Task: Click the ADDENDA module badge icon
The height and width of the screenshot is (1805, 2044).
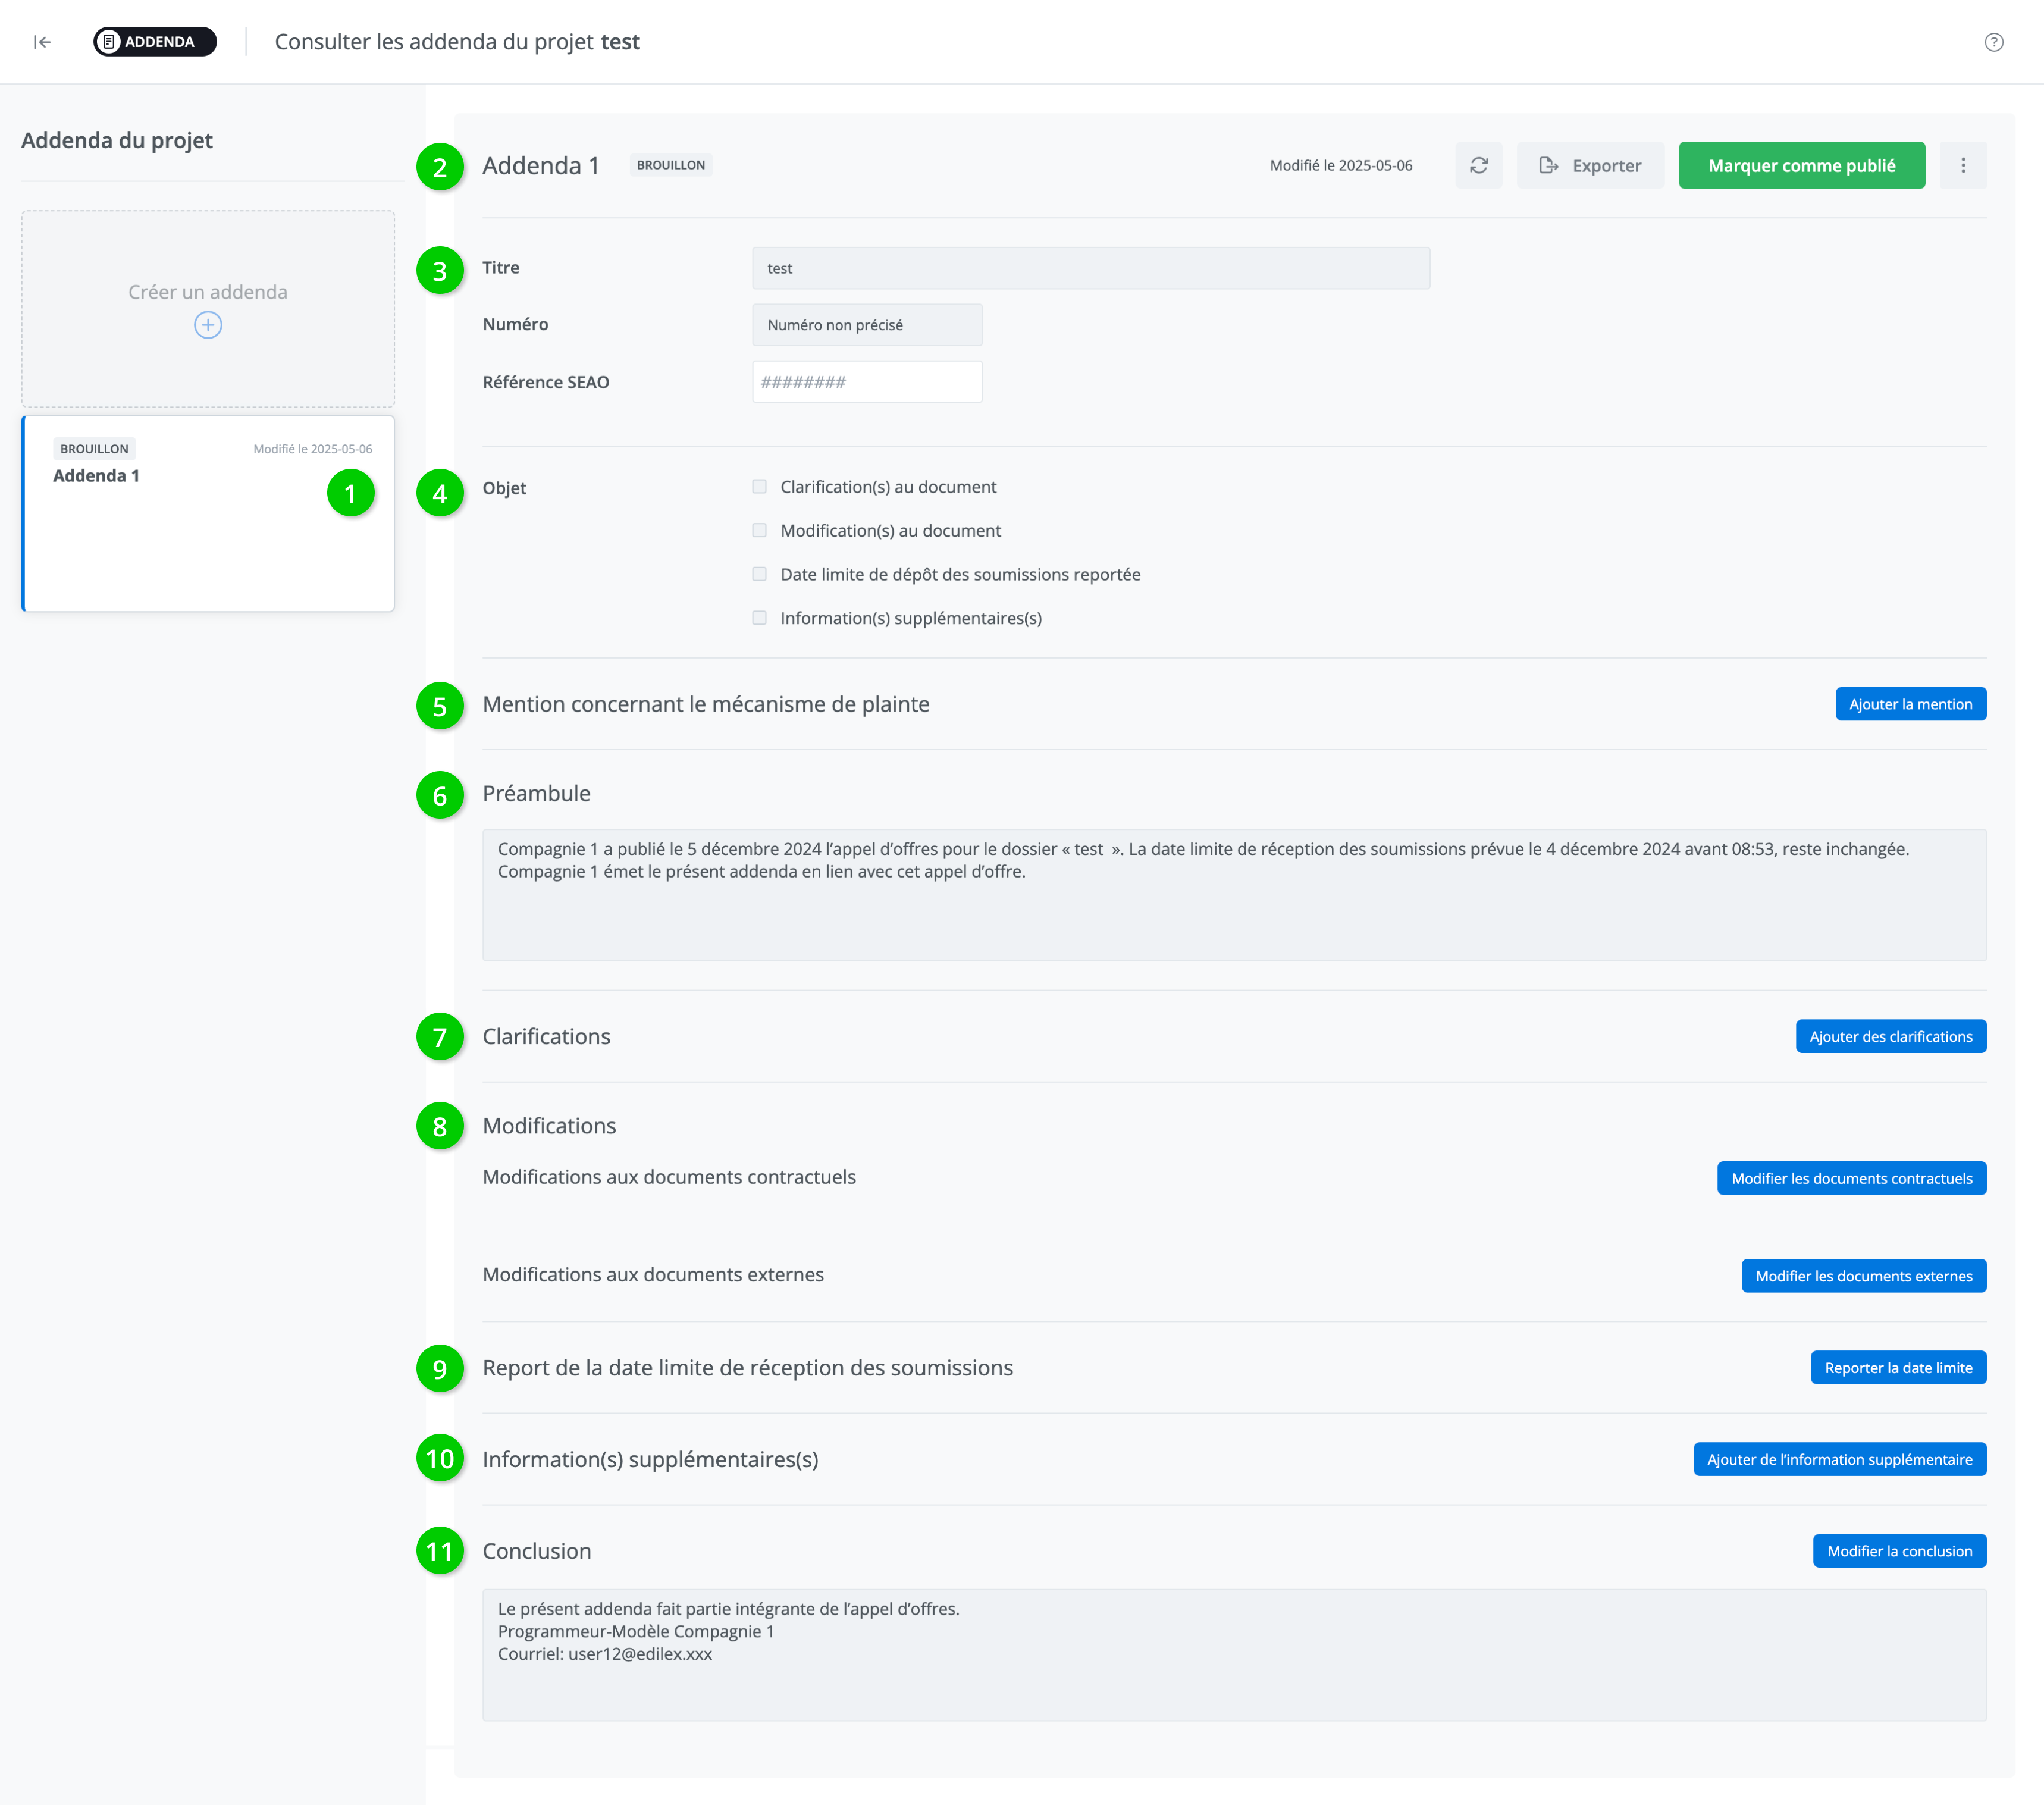Action: click(110, 42)
